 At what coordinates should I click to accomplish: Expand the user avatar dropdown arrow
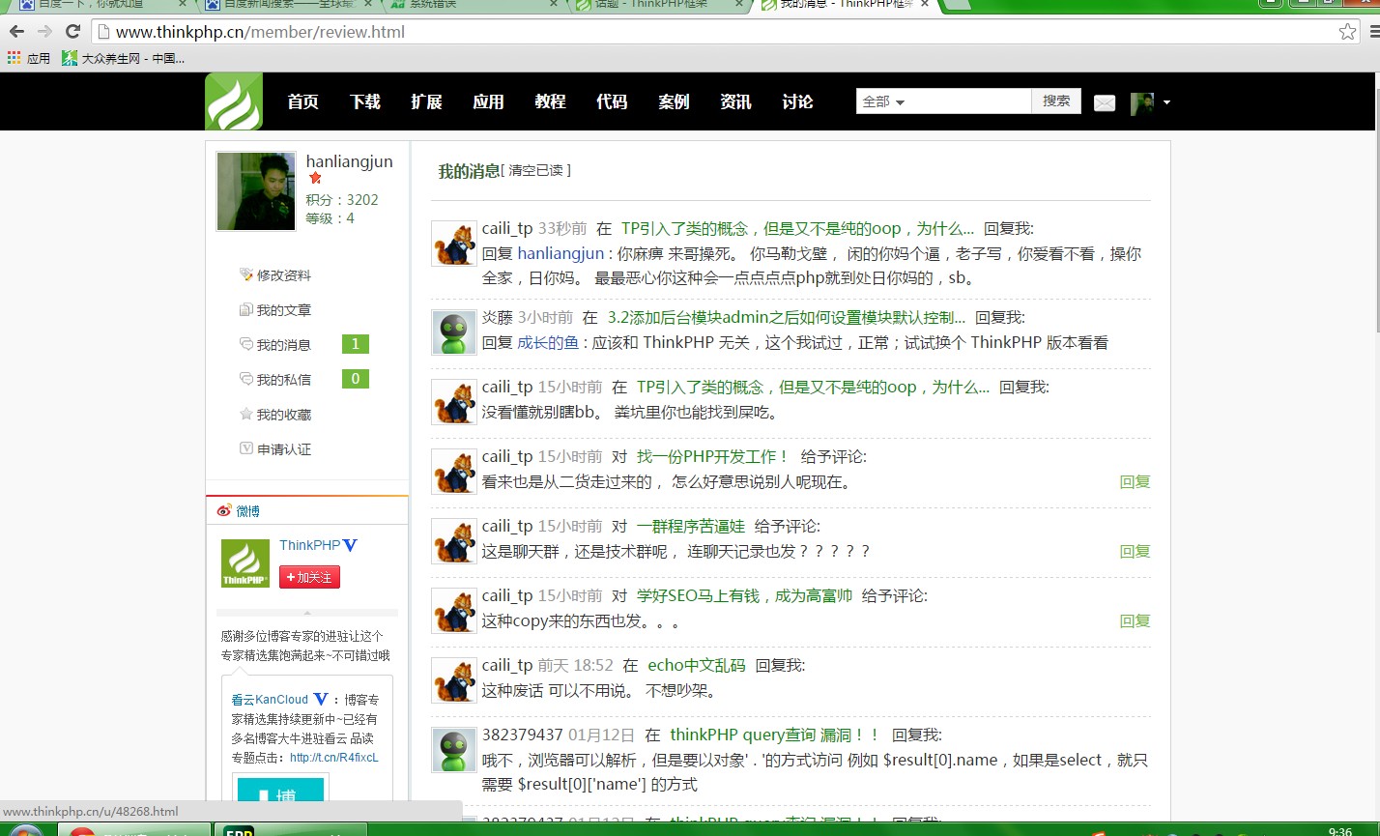[1166, 102]
